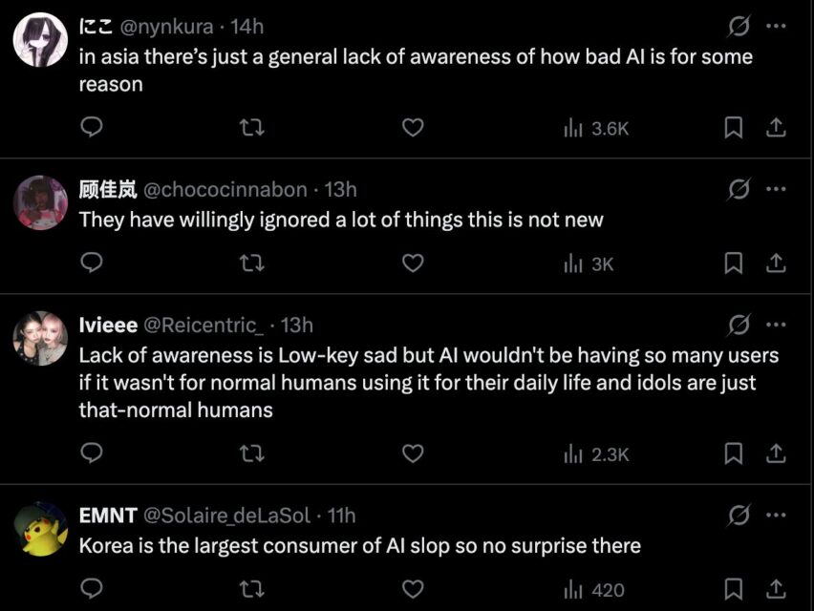View analytics showing 3.6K views
Image resolution: width=814 pixels, height=611 pixels.
(x=597, y=128)
